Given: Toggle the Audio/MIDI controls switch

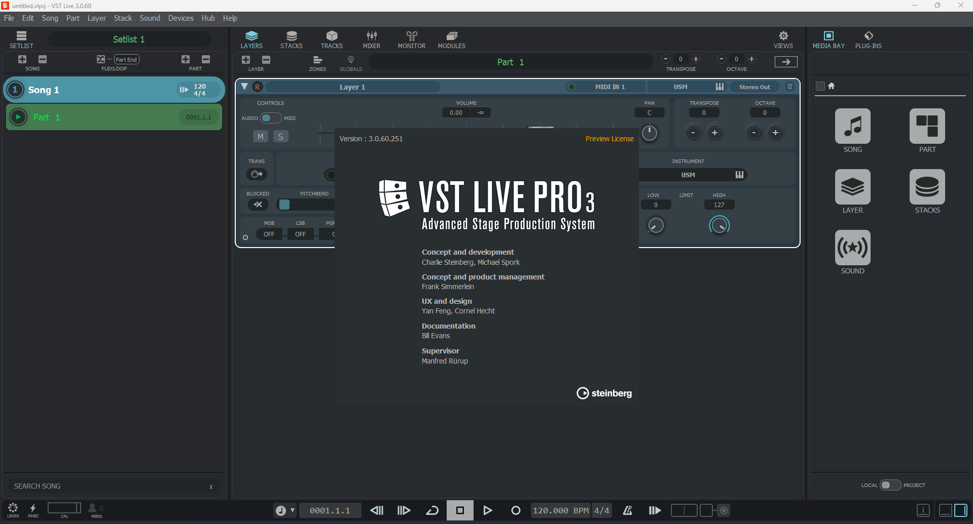Looking at the screenshot, I should click(x=270, y=118).
